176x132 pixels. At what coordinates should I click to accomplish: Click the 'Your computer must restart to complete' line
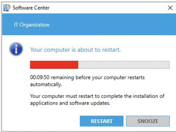97,96
